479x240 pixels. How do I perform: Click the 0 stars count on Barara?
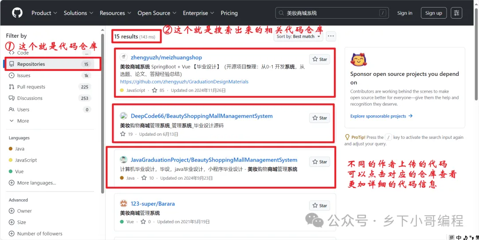[x=146, y=222]
